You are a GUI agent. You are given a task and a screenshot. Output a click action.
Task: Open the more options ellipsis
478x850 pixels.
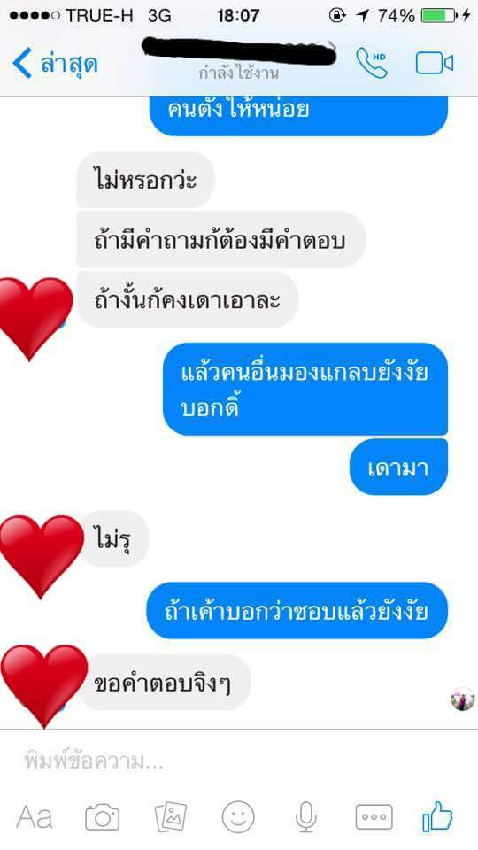pos(374,817)
